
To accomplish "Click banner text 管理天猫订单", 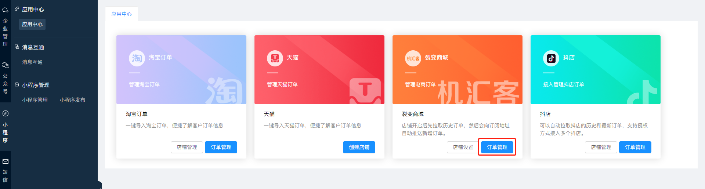I will click(282, 84).
